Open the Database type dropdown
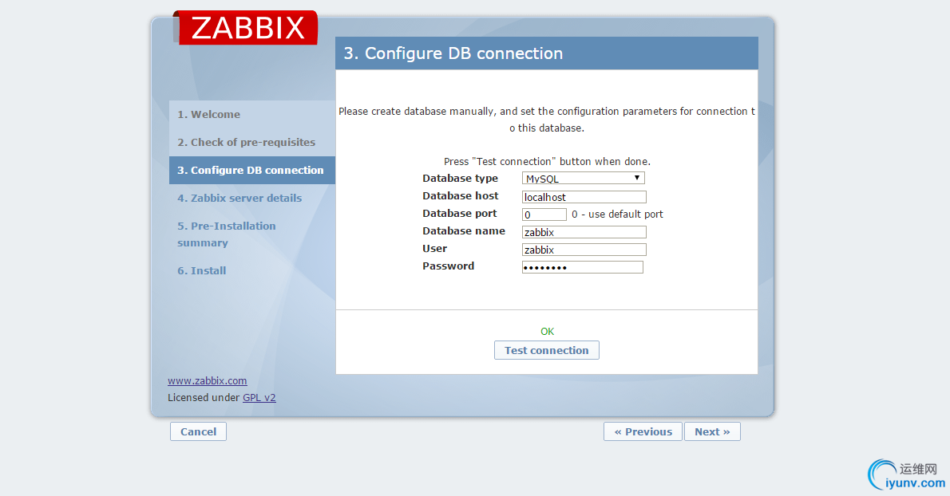This screenshot has width=950, height=496. coord(583,178)
